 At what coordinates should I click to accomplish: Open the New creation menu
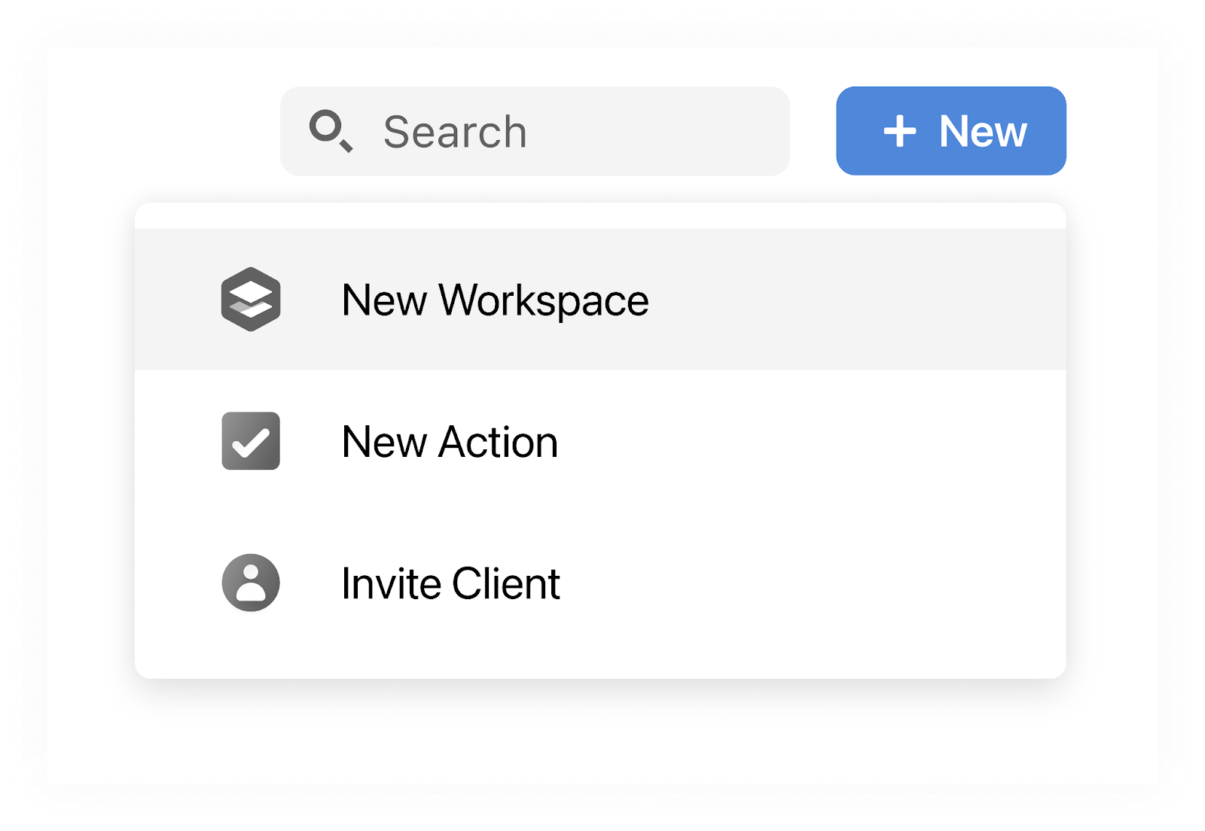[950, 131]
